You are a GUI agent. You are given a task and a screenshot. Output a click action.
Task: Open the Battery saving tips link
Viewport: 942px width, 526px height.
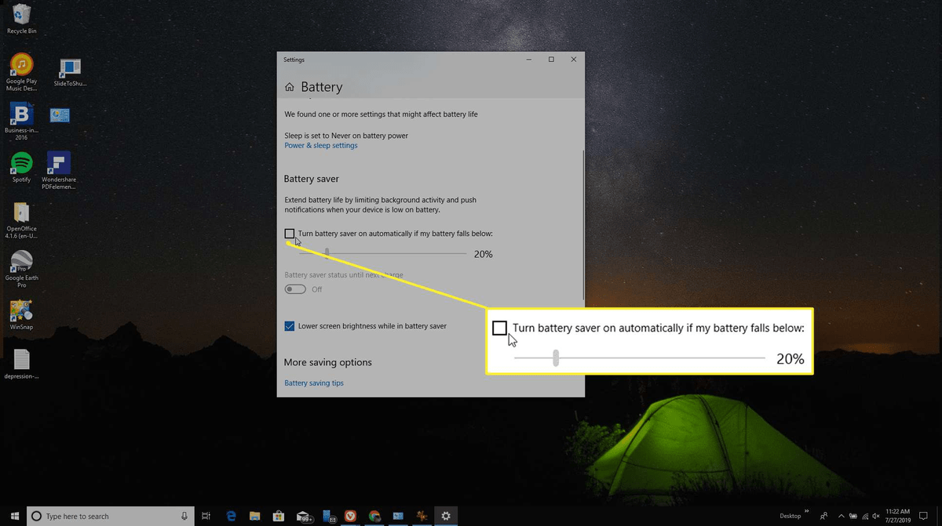[313, 383]
